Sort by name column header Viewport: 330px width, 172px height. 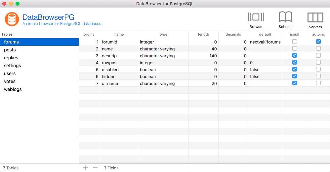tap(119, 34)
